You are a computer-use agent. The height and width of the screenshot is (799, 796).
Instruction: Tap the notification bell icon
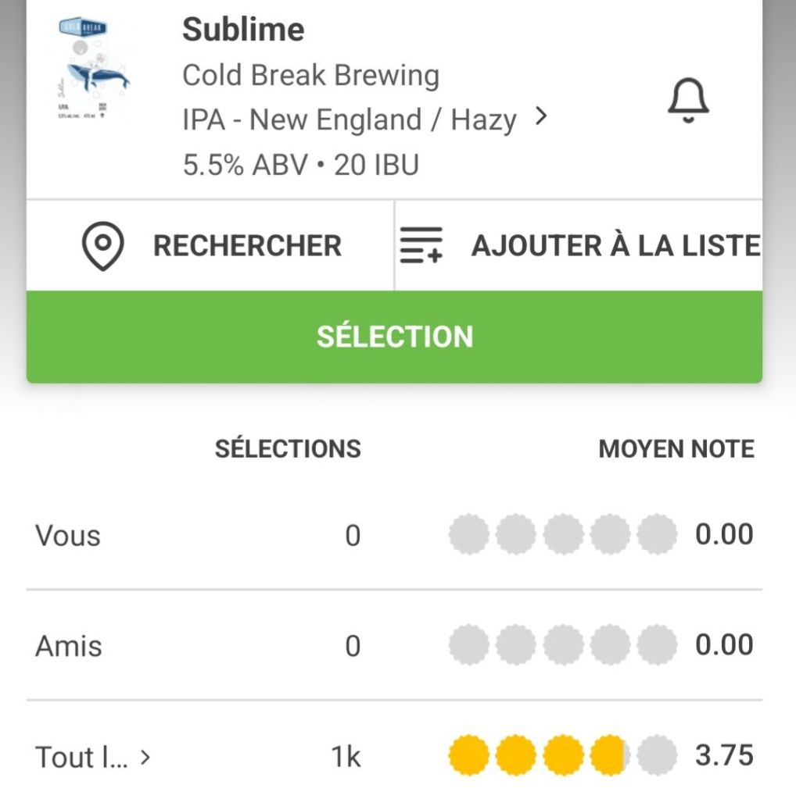[x=688, y=101]
